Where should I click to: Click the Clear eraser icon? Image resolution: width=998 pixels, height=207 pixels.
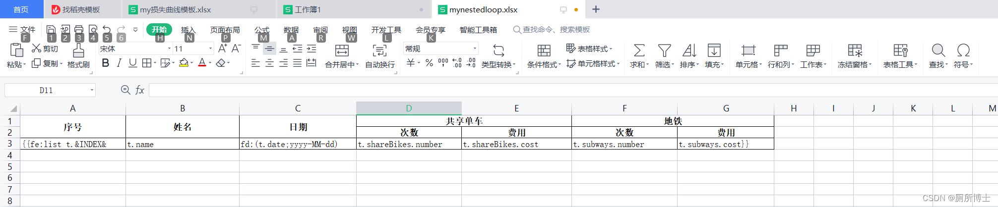coord(221,63)
